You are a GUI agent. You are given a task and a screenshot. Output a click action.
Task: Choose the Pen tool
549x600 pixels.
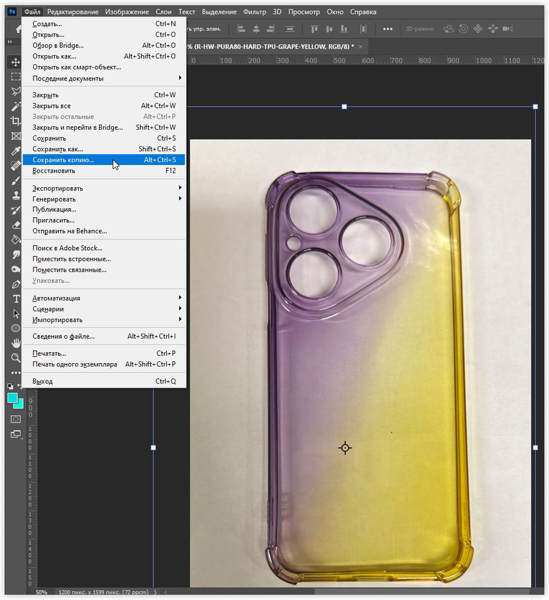16,284
